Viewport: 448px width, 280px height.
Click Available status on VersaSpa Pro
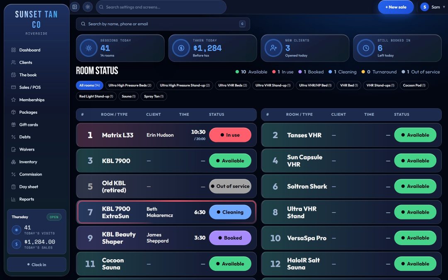[415, 238]
